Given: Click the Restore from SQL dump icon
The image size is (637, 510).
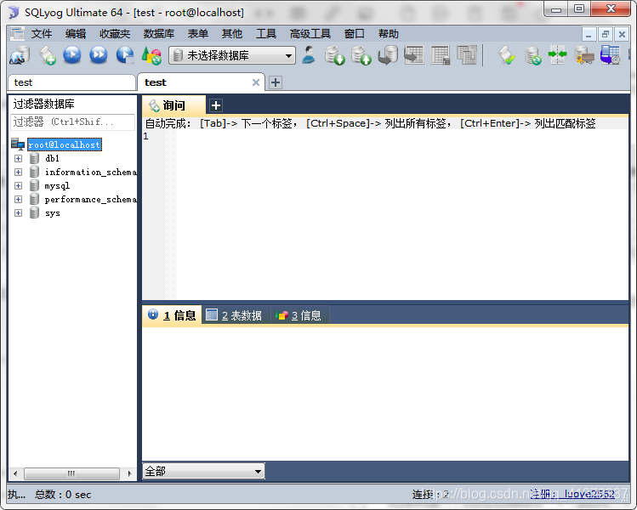Looking at the screenshot, I should 388,55.
